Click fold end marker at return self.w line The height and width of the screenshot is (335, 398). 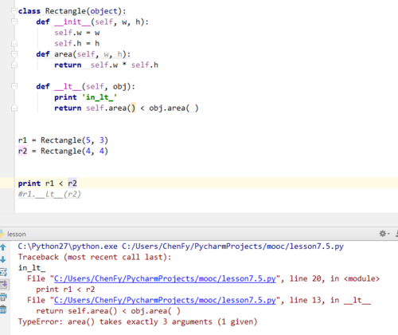click(14, 65)
